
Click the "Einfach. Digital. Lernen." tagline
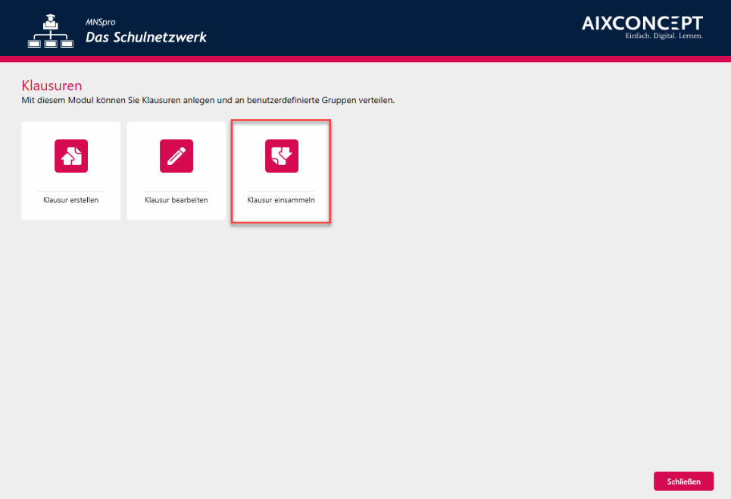click(664, 36)
